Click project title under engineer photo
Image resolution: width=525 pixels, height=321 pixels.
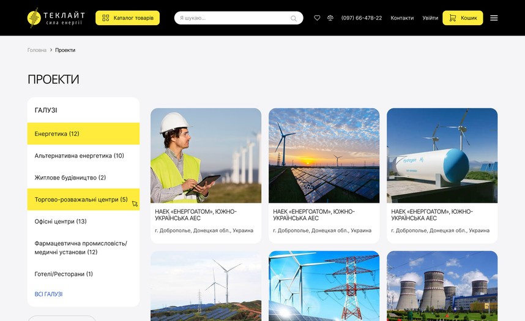pyautogui.click(x=196, y=215)
